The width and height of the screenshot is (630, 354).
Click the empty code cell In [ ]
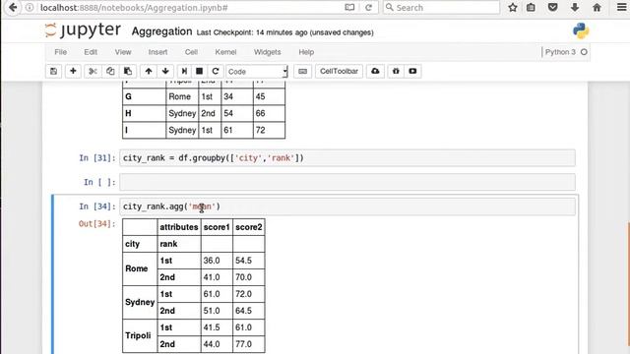[x=347, y=182]
